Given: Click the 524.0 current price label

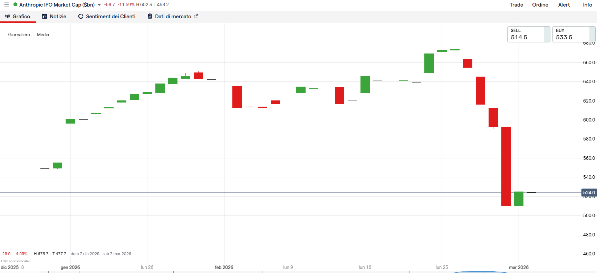Looking at the screenshot, I should [589, 193].
